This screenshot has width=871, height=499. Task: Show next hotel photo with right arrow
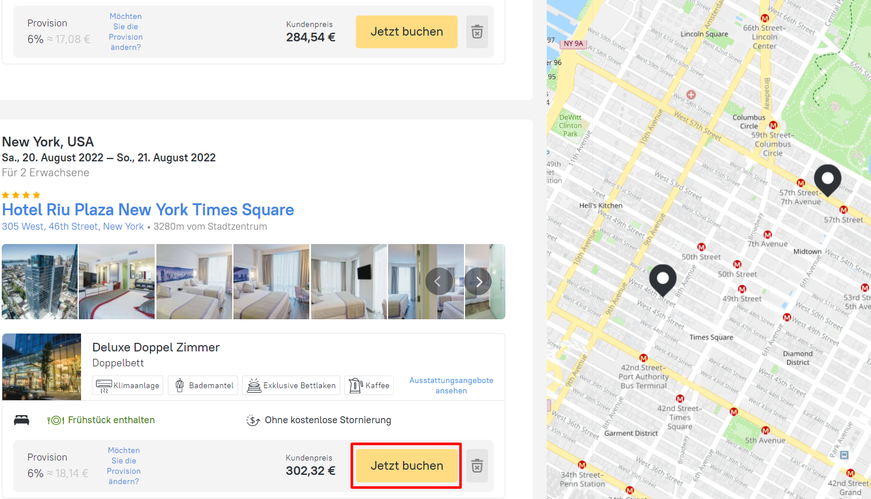(x=479, y=281)
